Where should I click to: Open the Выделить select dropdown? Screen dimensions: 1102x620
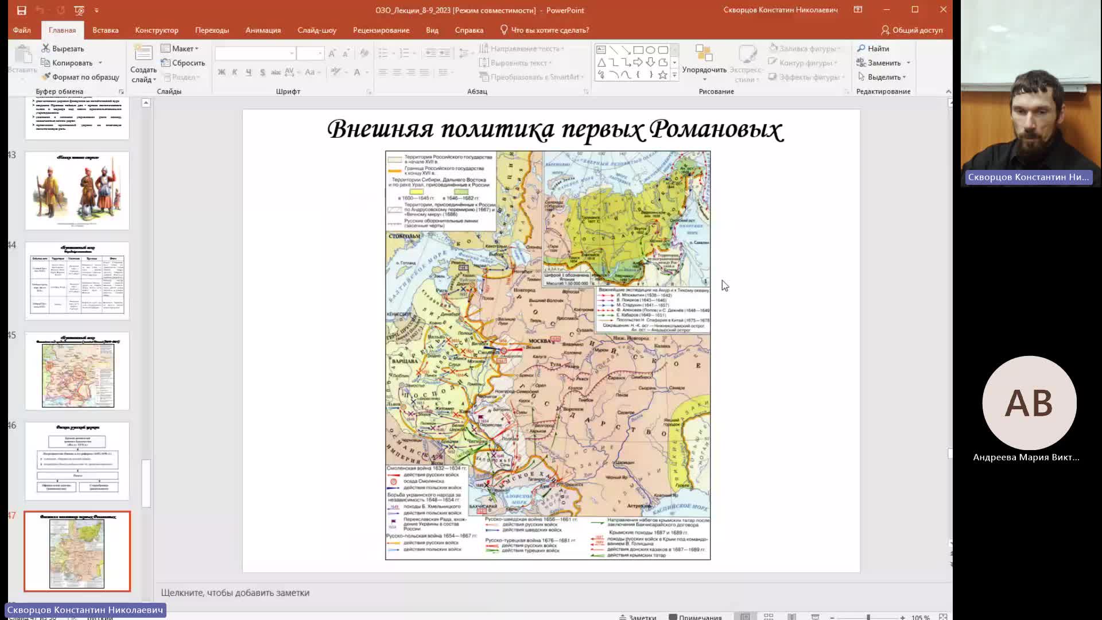click(x=882, y=77)
